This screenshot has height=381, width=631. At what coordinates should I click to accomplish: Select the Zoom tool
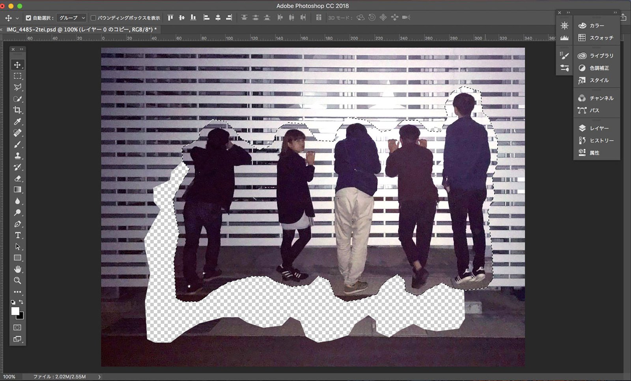click(x=17, y=281)
